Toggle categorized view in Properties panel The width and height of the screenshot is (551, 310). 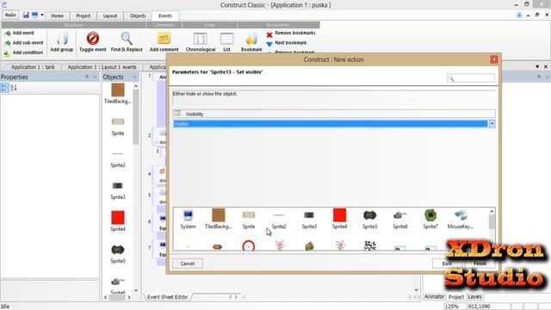[4, 88]
